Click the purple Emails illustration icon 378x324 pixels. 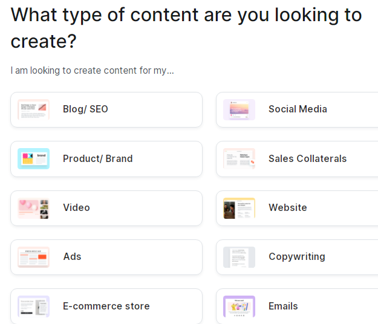pyautogui.click(x=239, y=306)
